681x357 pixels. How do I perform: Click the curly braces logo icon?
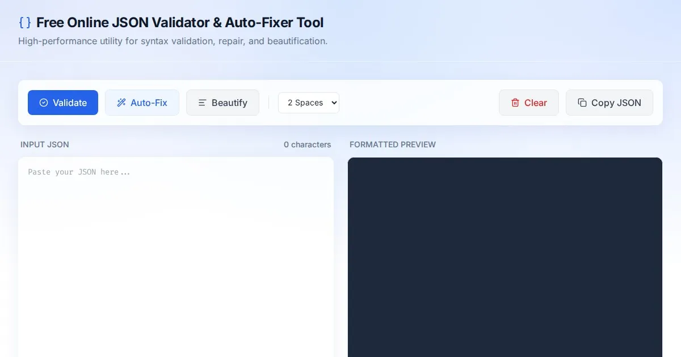tap(25, 23)
